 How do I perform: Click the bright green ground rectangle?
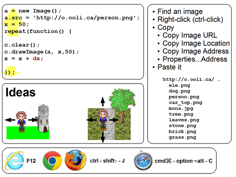[x=28, y=133]
